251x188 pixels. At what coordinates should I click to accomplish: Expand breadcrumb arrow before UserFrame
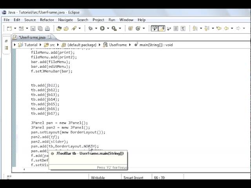100,45
